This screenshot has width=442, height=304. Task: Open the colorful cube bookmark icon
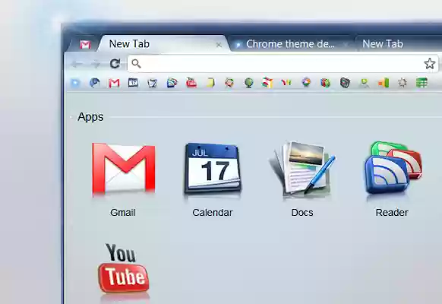[x=267, y=83]
